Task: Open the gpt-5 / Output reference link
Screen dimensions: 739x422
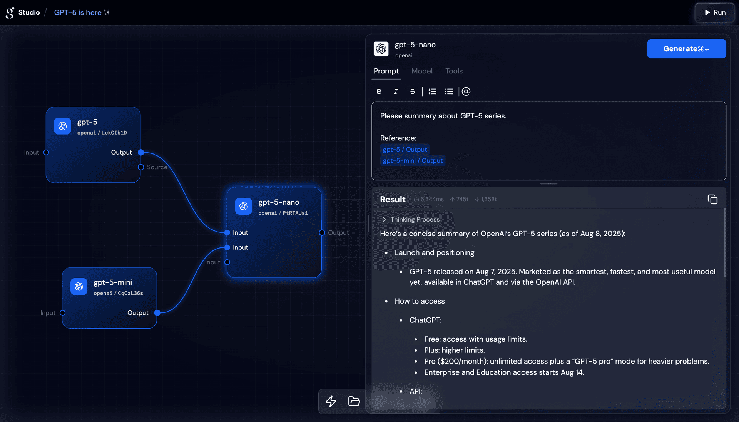Action: [x=405, y=150]
